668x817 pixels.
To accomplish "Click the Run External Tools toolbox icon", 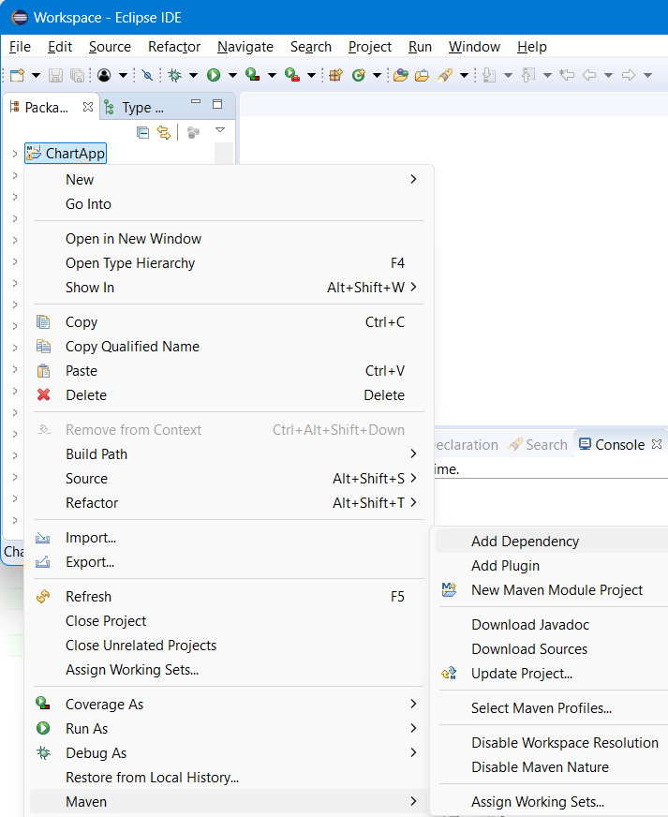I will tap(292, 75).
